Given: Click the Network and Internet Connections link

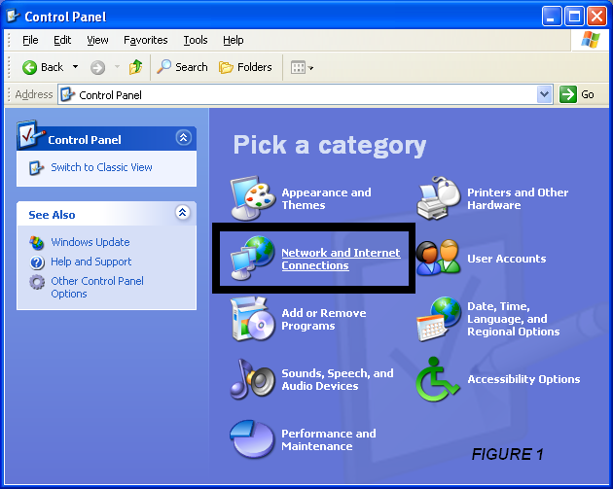Looking at the screenshot, I should tap(341, 259).
